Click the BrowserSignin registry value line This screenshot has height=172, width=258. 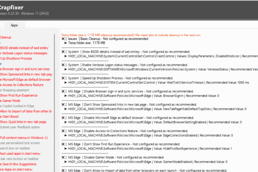142,95
